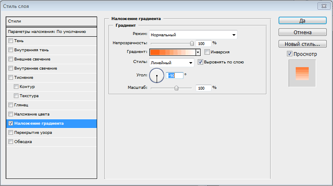This screenshot has width=333, height=186.
Task: Click the Отмена button
Action: (x=302, y=33)
